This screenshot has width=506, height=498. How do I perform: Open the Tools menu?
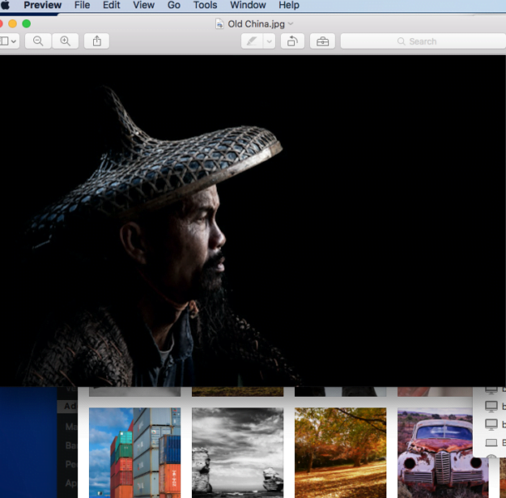point(205,5)
